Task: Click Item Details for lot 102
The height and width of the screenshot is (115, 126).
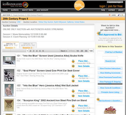Action: point(84,81)
